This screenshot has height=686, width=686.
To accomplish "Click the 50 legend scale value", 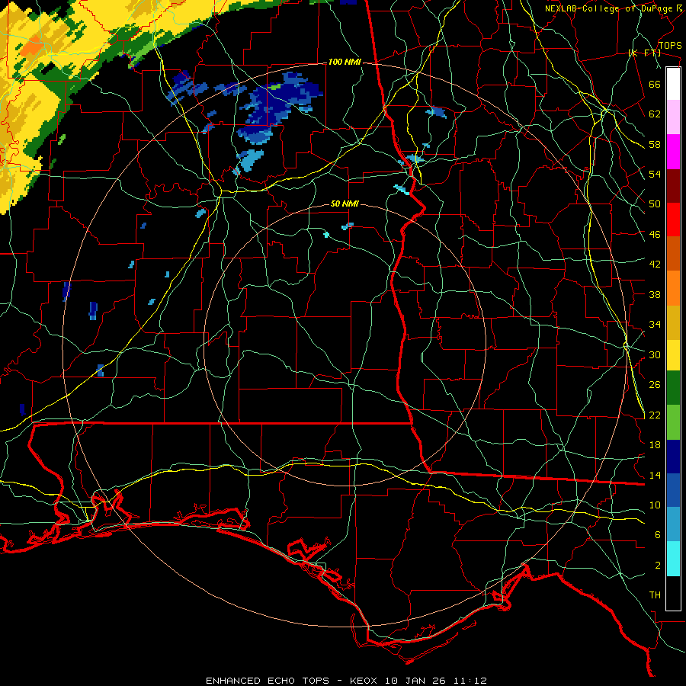I will click(655, 204).
